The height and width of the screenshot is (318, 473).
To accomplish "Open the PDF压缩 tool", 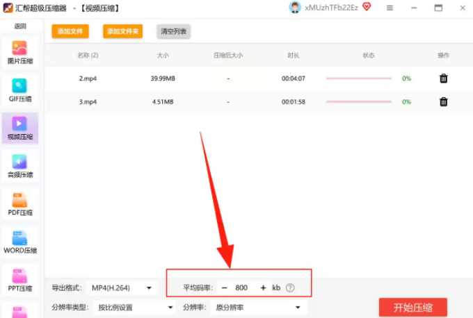I will (x=20, y=204).
